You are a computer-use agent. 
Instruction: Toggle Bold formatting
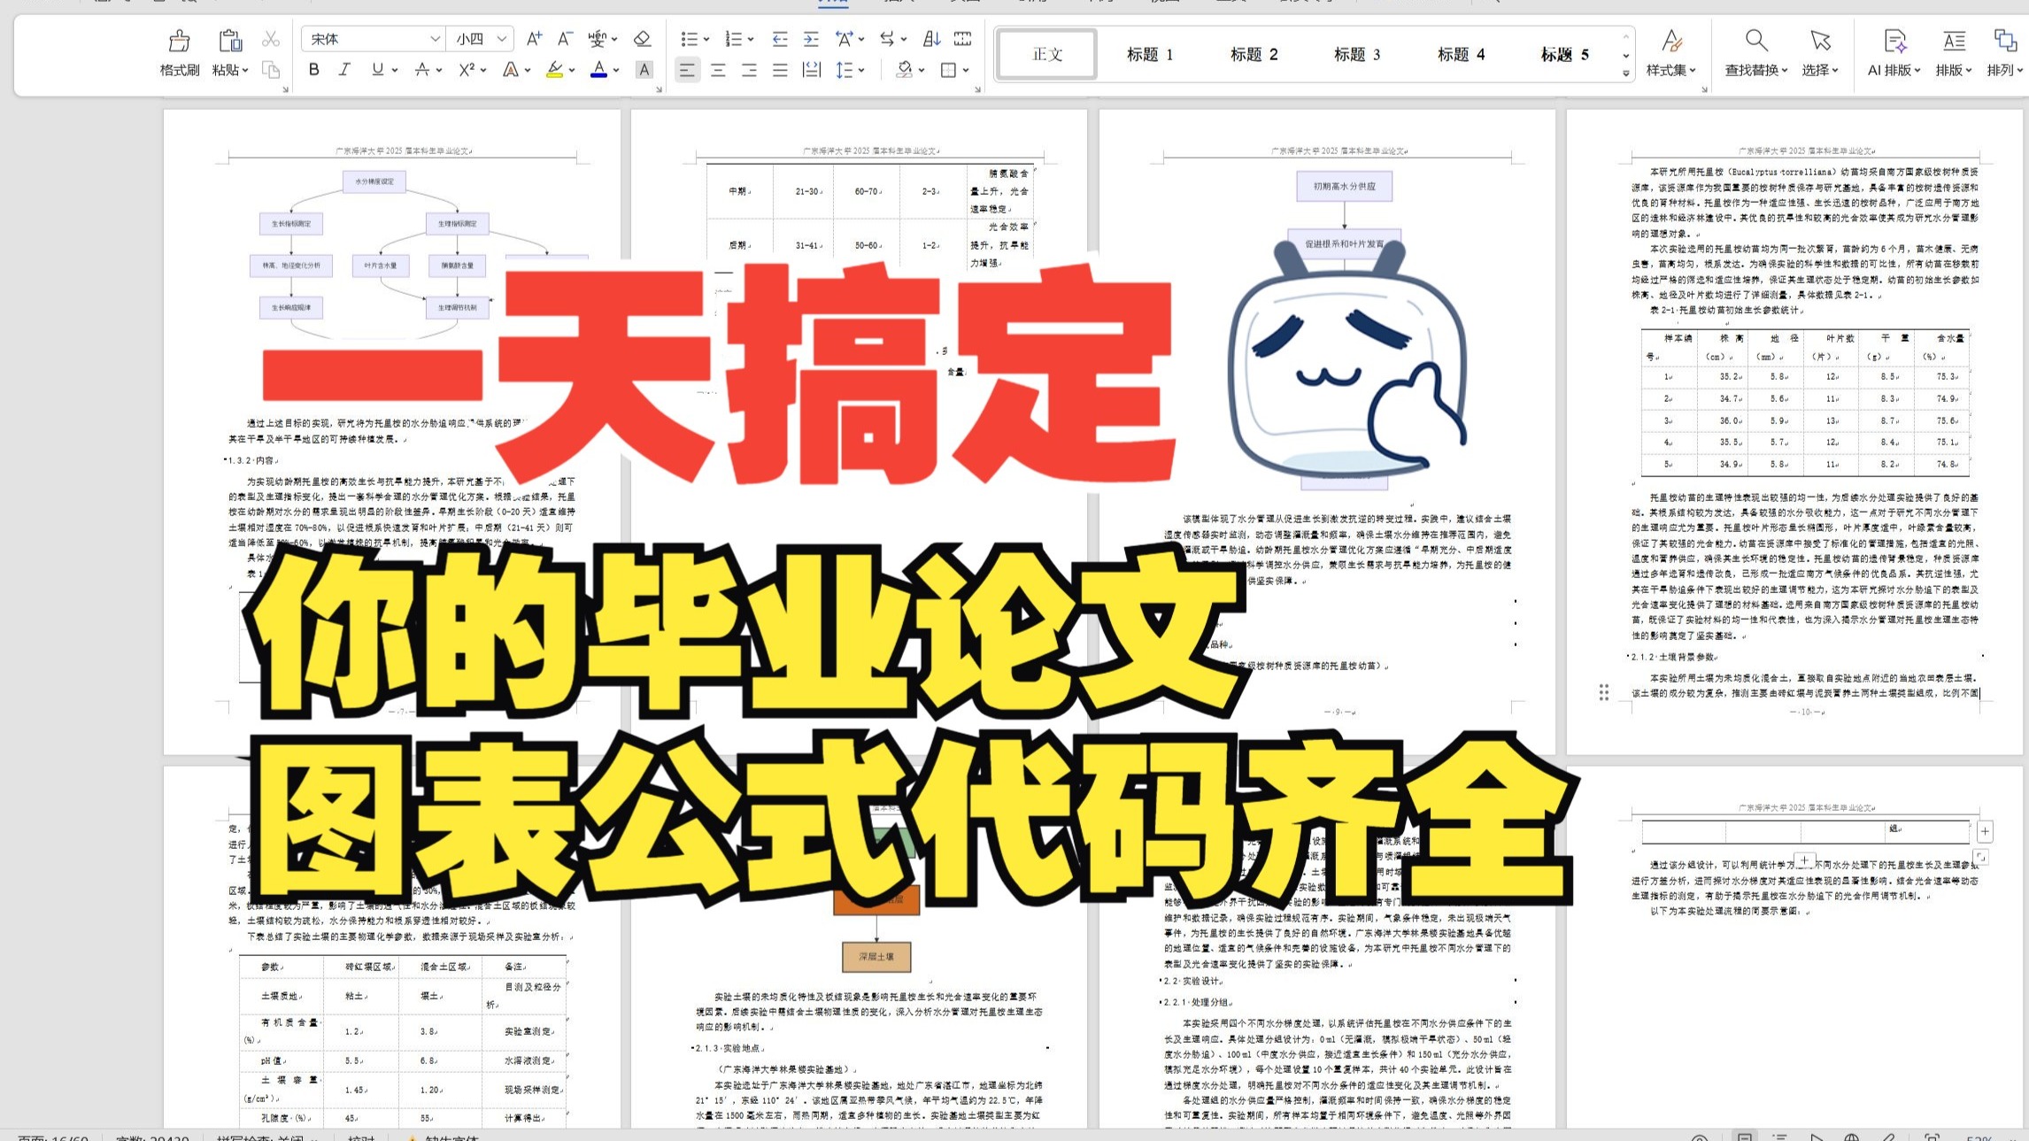point(314,70)
